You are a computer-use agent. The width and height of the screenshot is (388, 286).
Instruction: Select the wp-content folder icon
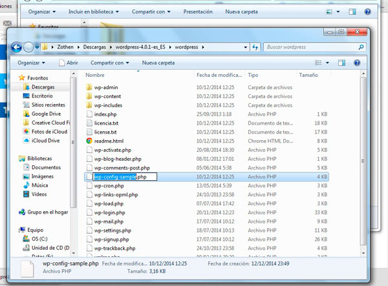click(x=89, y=96)
